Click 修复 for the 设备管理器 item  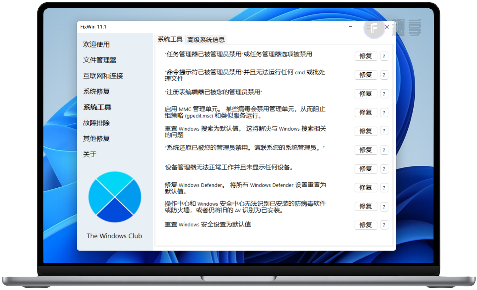pyautogui.click(x=366, y=169)
